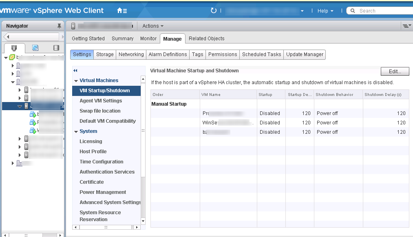The width and height of the screenshot is (413, 237).
Task: Collapse the System settings group
Action: click(x=76, y=131)
